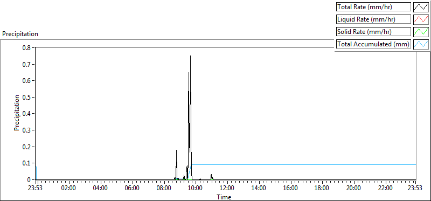Image resolution: width=431 pixels, height=201 pixels.
Task: Click the starting 23:53 time label
Action: (x=36, y=189)
